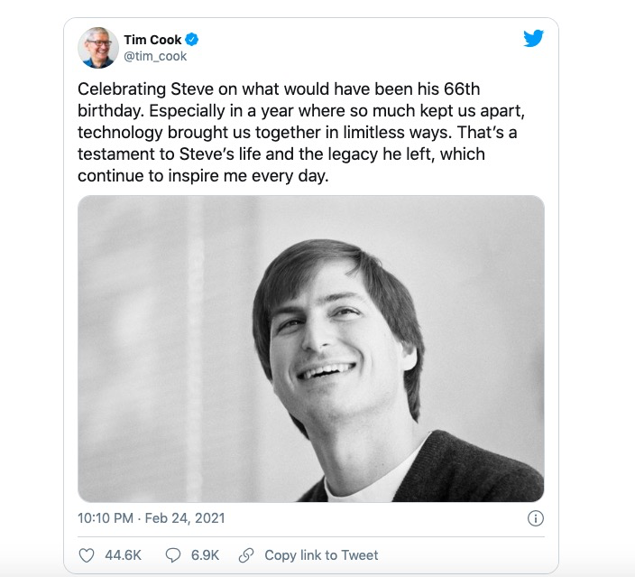Click the 44.6K likes count

coord(123,555)
